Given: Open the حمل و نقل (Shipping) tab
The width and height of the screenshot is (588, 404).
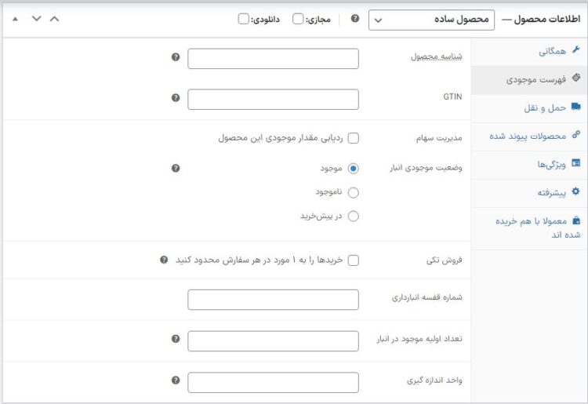Looking at the screenshot, I should [x=529, y=108].
